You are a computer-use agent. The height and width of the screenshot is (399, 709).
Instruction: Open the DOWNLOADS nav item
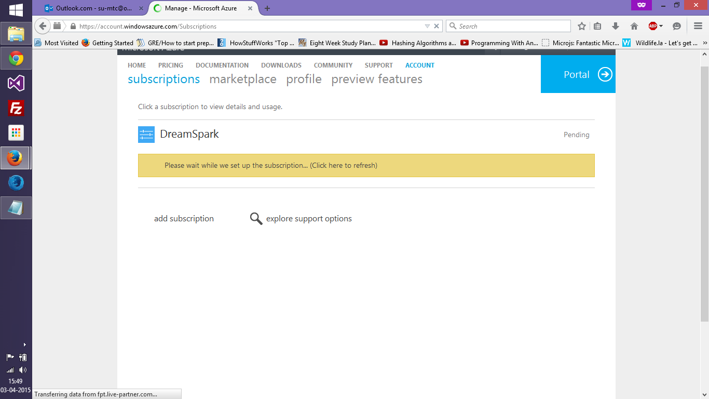[281, 65]
